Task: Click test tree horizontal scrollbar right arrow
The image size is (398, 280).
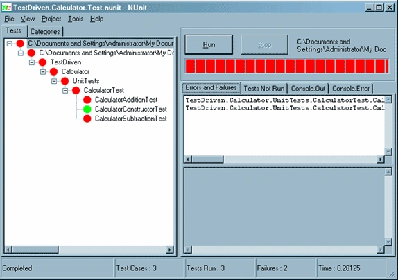Action: pyautogui.click(x=170, y=250)
